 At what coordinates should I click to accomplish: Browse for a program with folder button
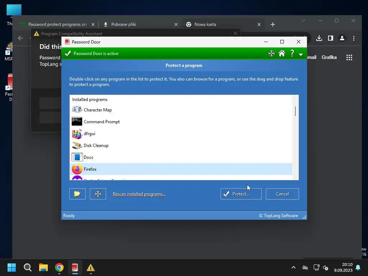(77, 194)
